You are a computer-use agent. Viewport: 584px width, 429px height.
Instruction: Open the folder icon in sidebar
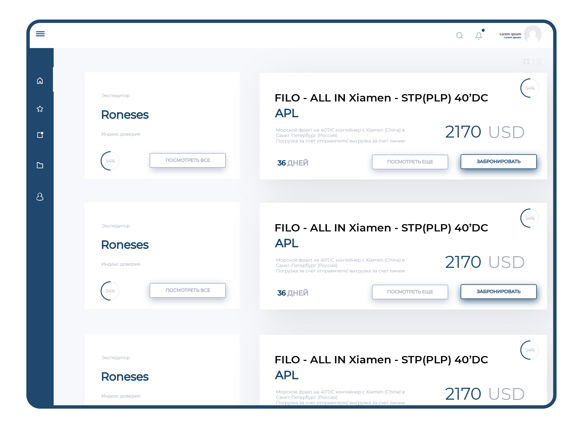[x=40, y=165]
